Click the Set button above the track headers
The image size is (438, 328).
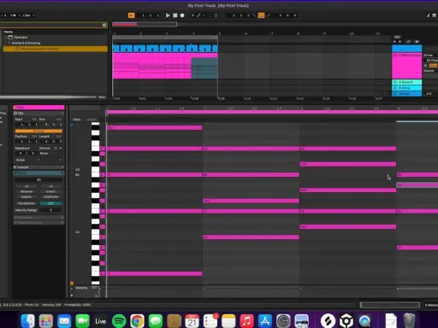pyautogui.click(x=397, y=37)
